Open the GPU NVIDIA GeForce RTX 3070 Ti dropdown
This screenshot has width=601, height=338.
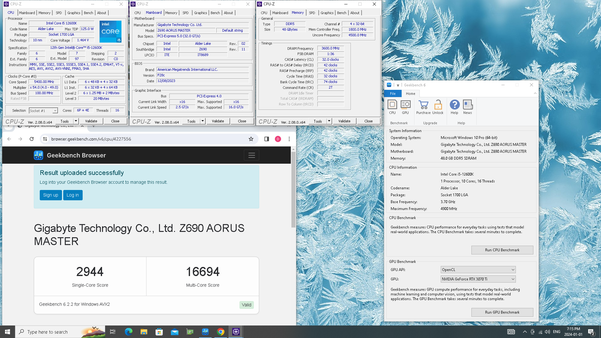(x=478, y=279)
